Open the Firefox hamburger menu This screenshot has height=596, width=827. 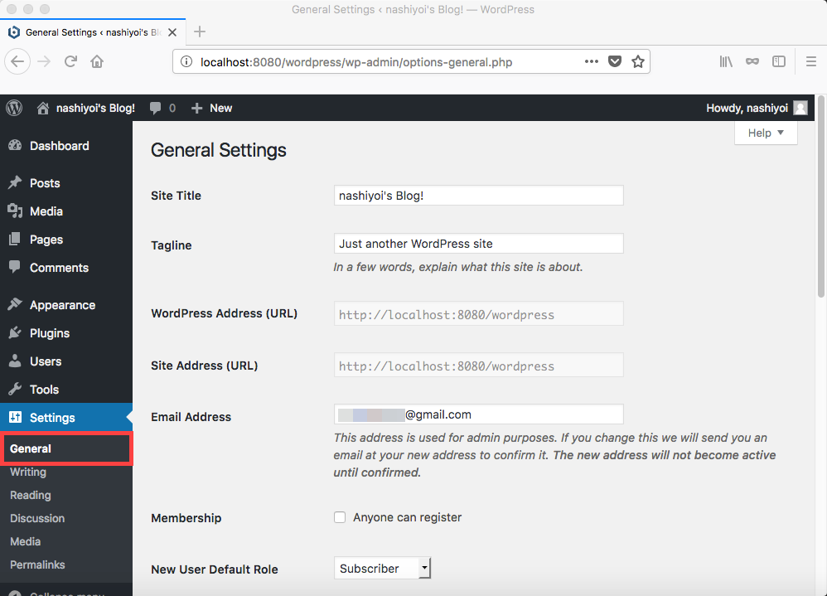(811, 61)
